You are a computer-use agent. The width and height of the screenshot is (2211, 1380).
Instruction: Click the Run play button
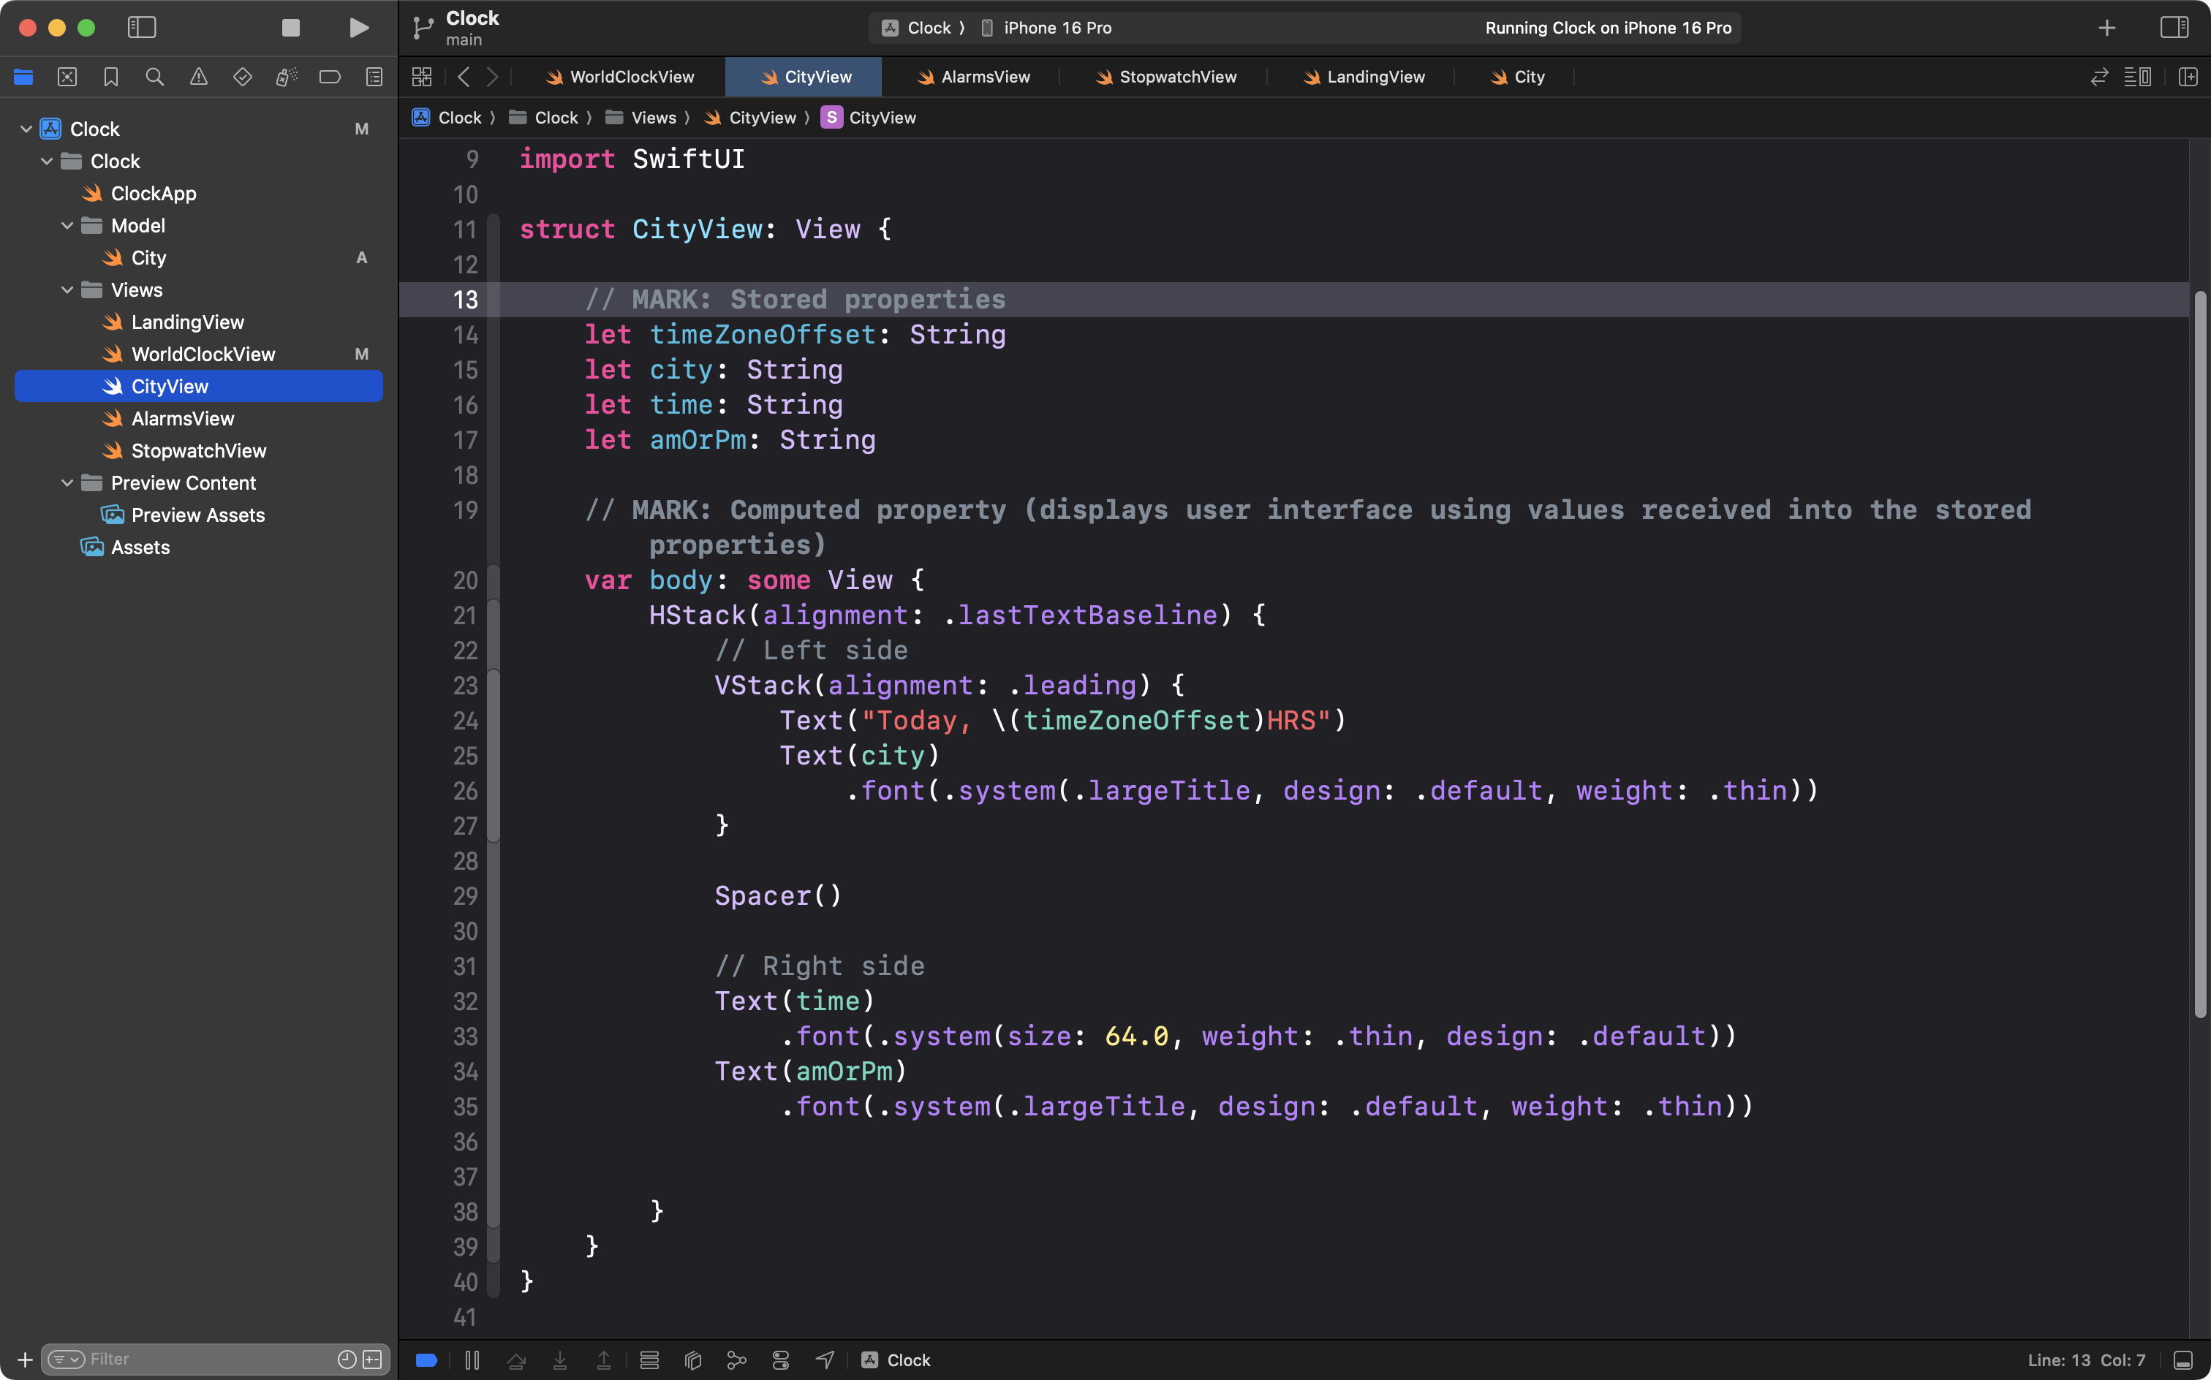tap(359, 27)
